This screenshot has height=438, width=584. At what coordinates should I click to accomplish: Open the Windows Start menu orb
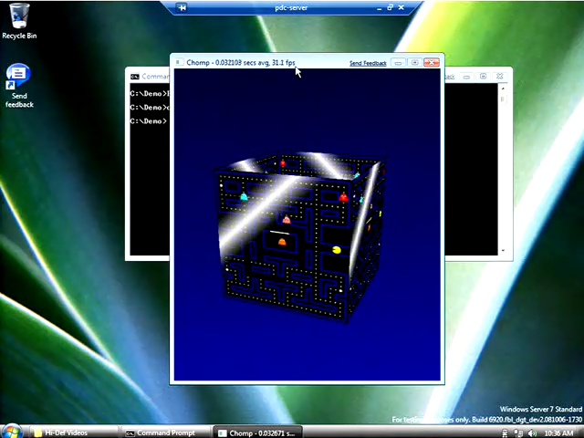tap(11, 432)
